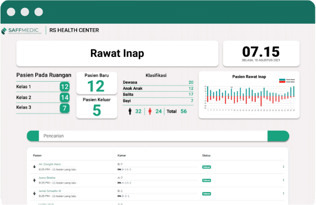The height and width of the screenshot is (205, 316).
Task: Click the red female patient icon
Action: pyautogui.click(x=151, y=111)
